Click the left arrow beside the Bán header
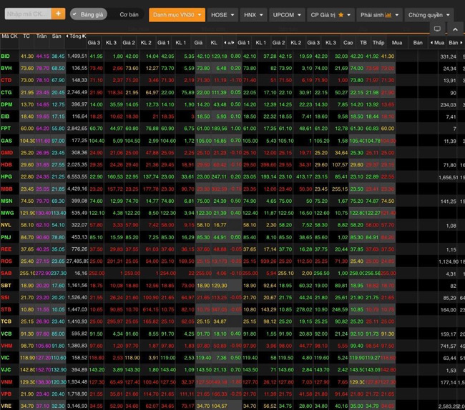 pos(431,43)
